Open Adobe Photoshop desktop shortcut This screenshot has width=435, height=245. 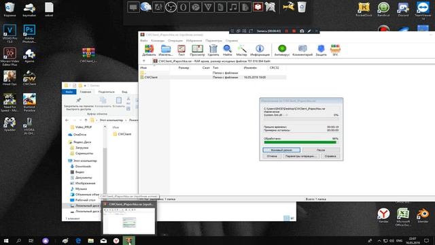click(x=29, y=33)
